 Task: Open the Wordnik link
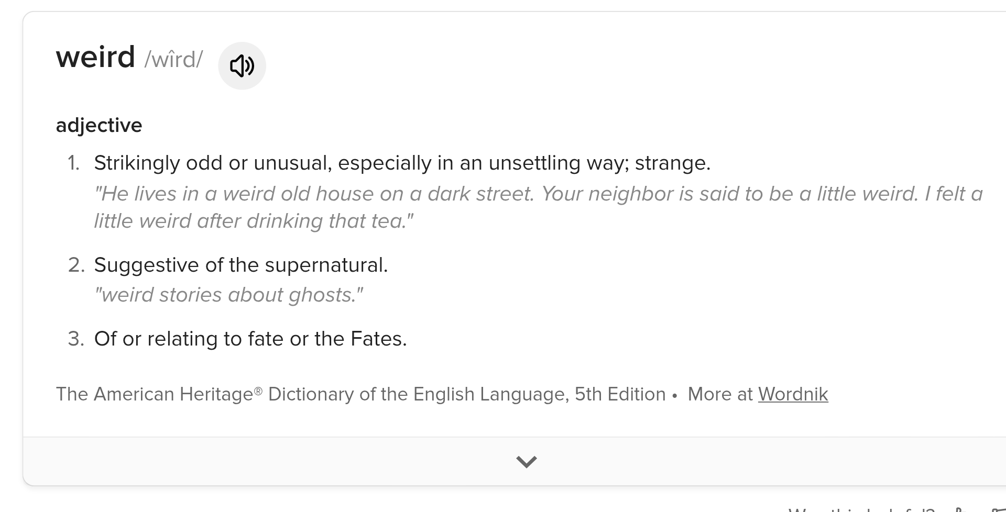tap(793, 394)
